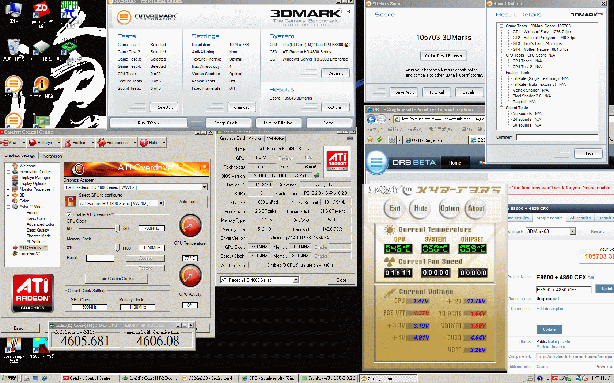Open the cpumark desktop shortcut

[41, 14]
